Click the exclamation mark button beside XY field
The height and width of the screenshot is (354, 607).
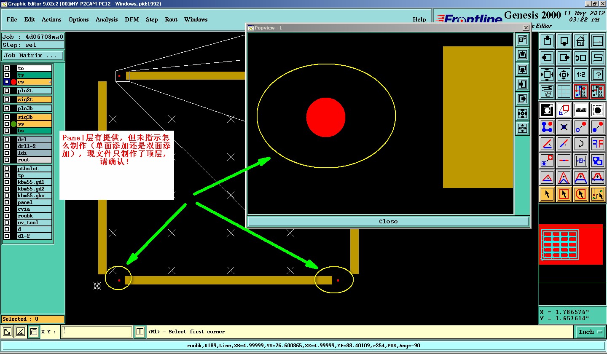point(140,332)
